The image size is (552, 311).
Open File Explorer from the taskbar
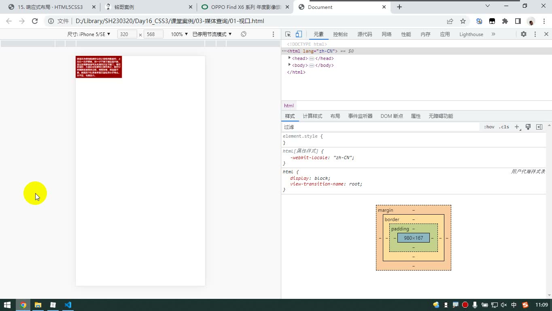click(38, 305)
